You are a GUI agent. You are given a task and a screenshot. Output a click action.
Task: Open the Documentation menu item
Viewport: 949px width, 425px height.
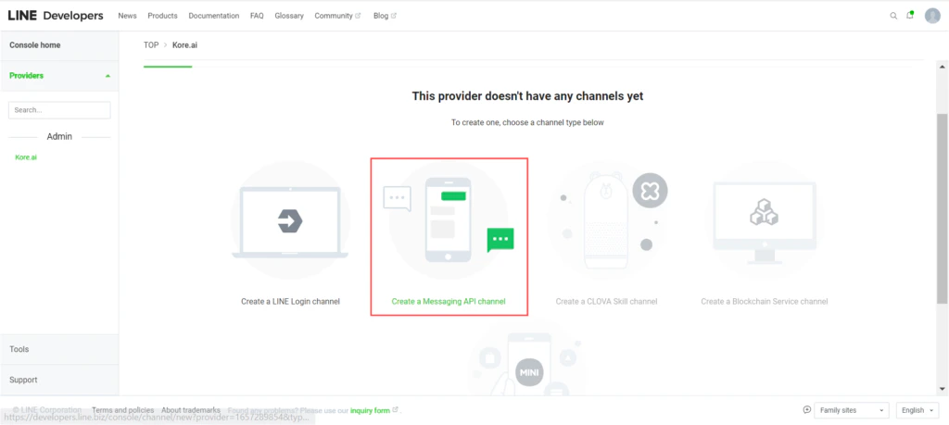point(214,16)
